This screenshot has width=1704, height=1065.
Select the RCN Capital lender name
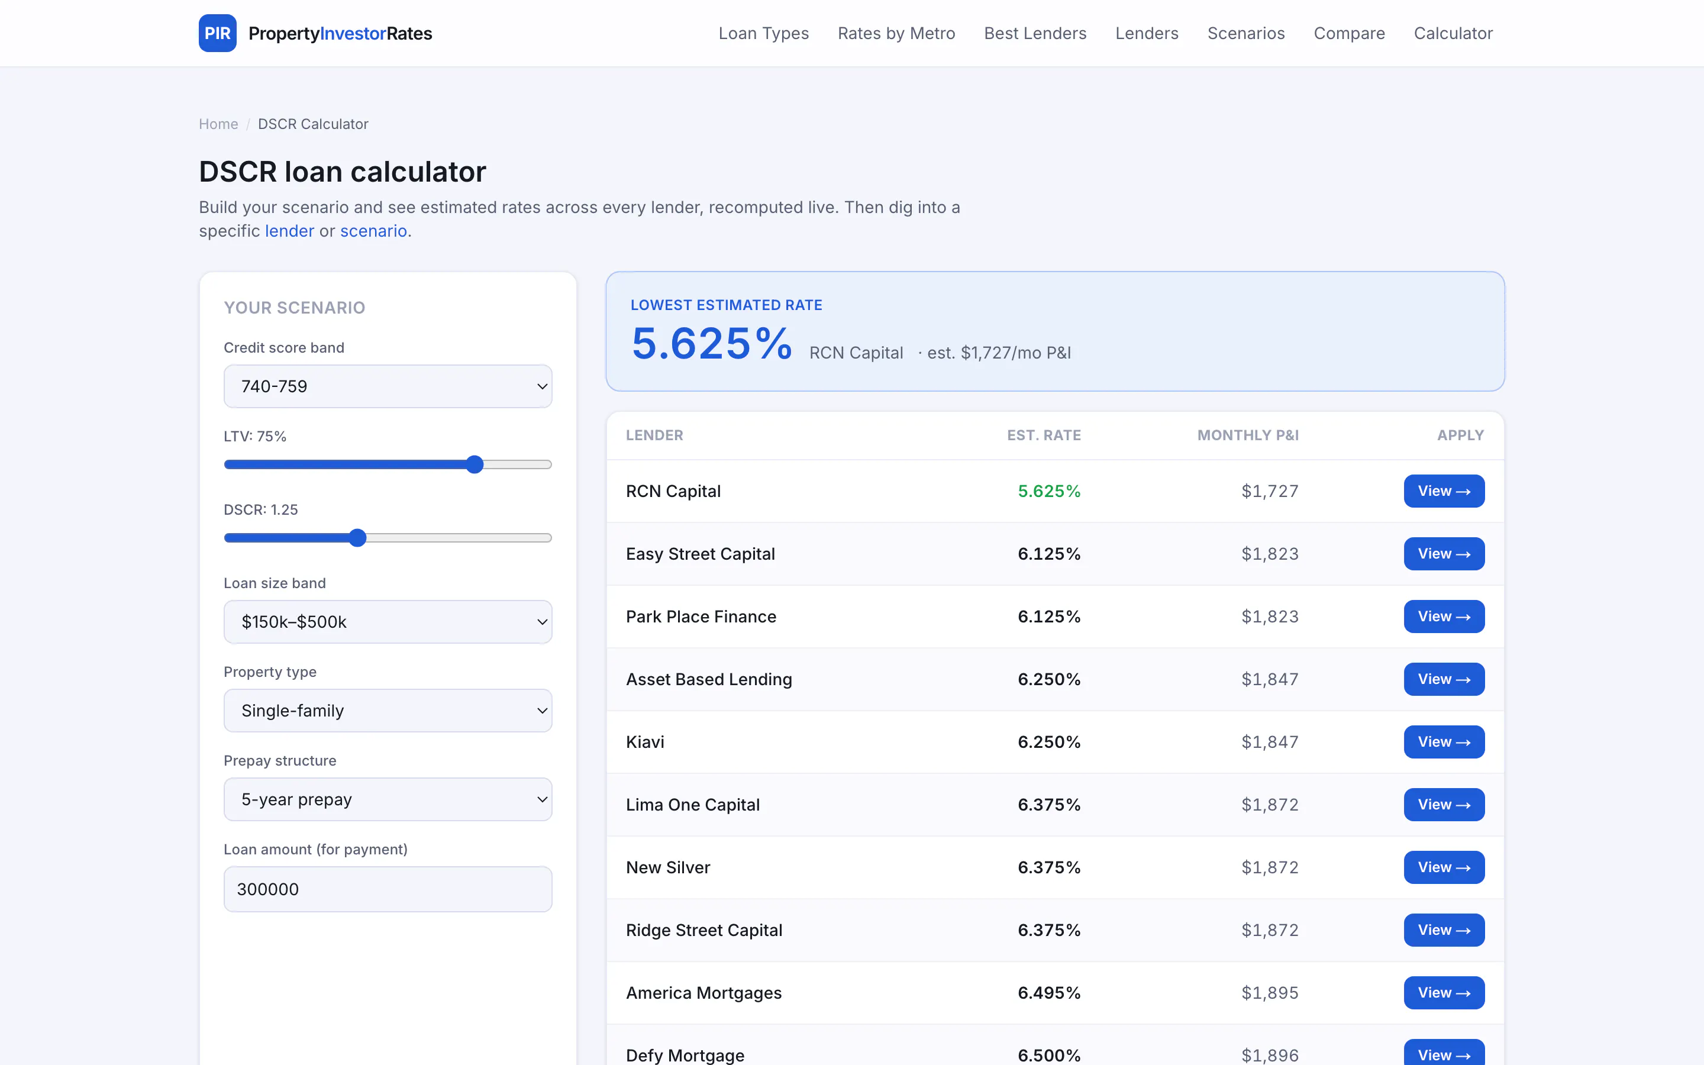point(673,491)
